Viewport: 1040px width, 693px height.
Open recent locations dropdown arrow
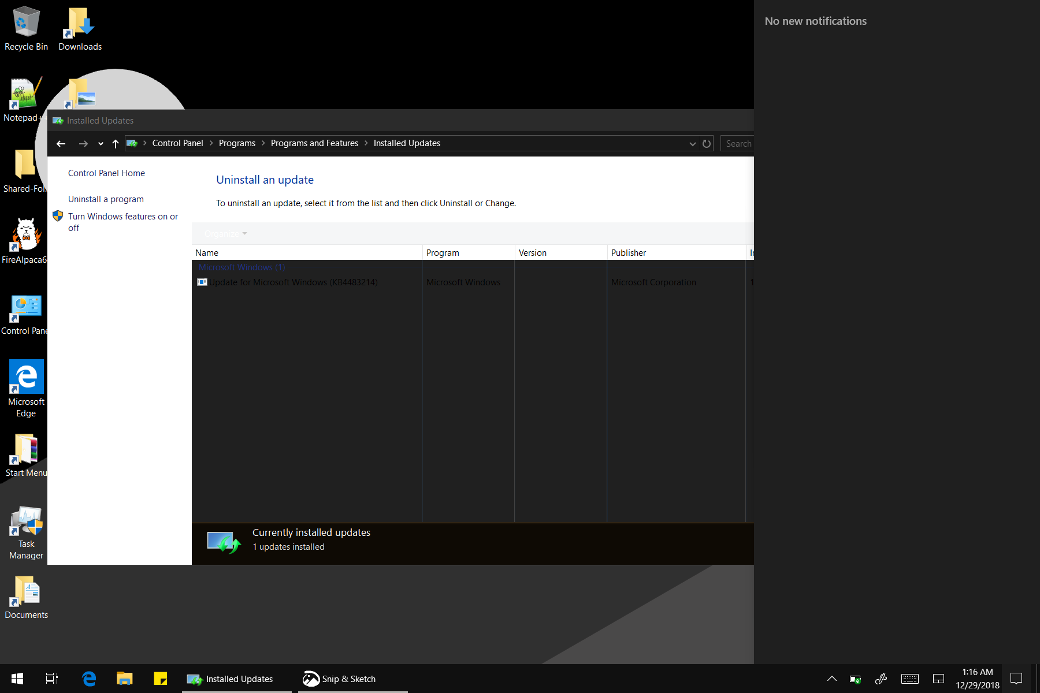click(101, 144)
